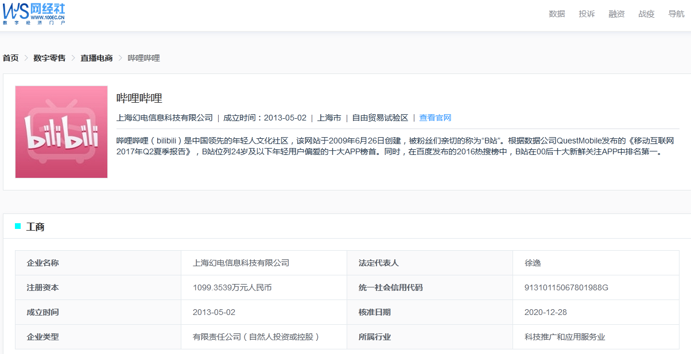Go to the 融资 section
The image size is (691, 354).
pos(616,14)
